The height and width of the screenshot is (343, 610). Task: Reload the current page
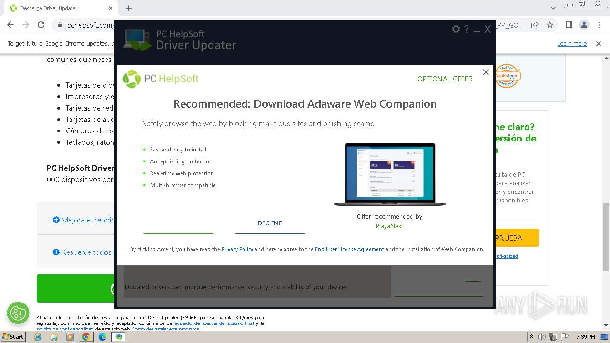[x=41, y=25]
